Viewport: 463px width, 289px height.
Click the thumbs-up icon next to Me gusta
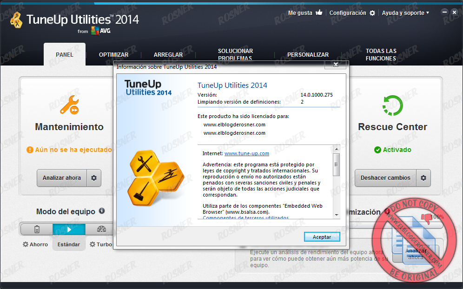319,13
